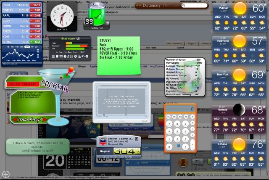The height and width of the screenshot is (180, 269).
Task: Select the iStat nano processes list icon
Action: [72, 56]
